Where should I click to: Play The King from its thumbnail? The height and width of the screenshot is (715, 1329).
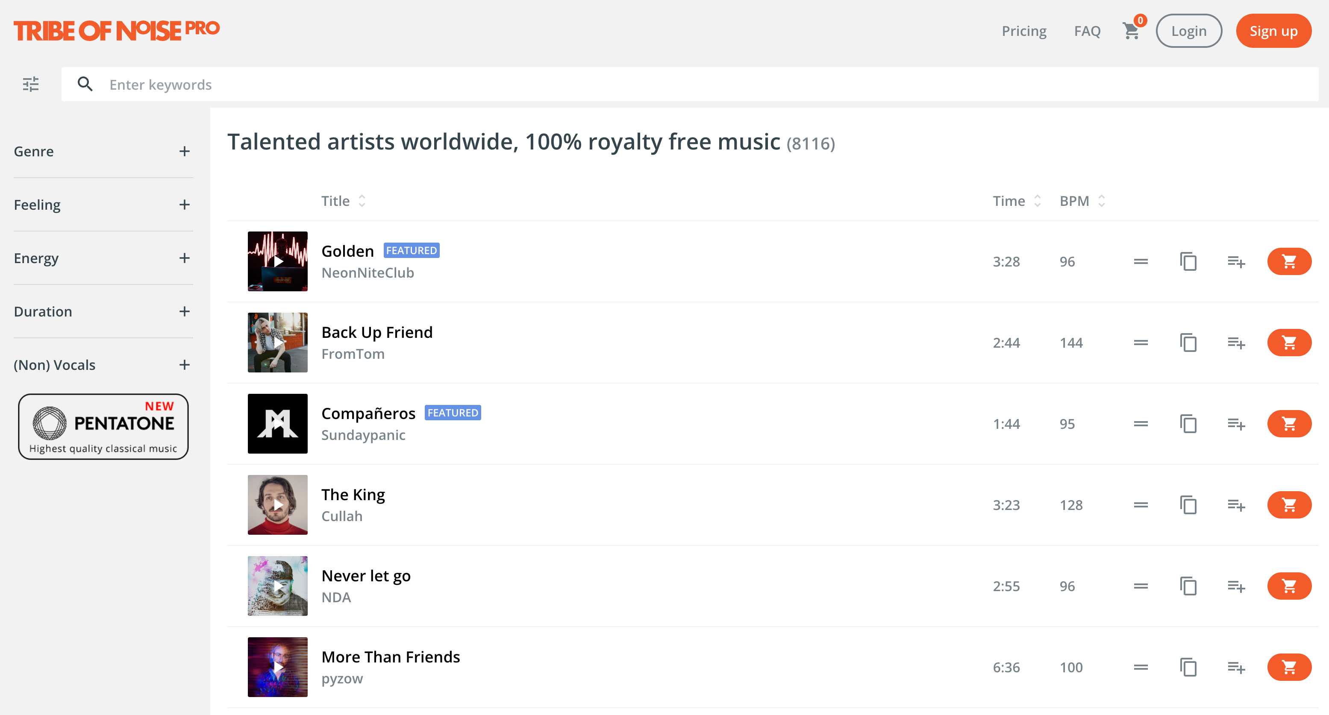278,505
